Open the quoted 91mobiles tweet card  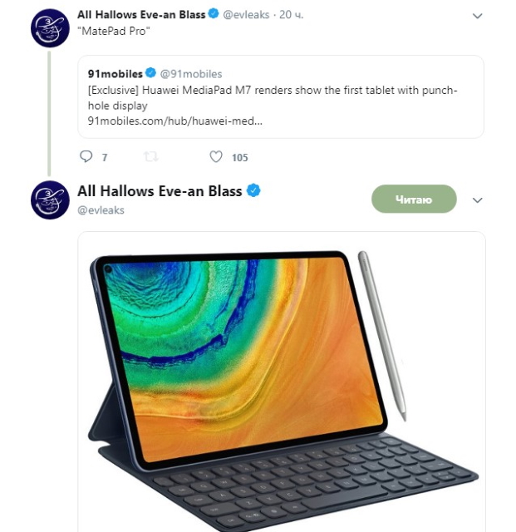(281, 96)
